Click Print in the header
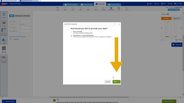Image resolution: width=184 pixels, height=103 pixels. click(164, 4)
